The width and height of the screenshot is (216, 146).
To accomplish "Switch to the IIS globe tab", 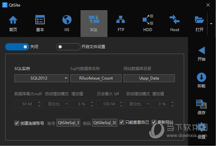I will [x=67, y=23].
